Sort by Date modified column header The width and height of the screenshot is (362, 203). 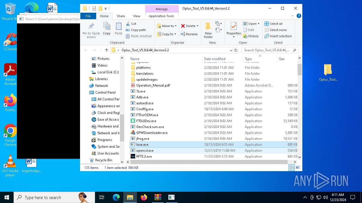click(x=223, y=59)
